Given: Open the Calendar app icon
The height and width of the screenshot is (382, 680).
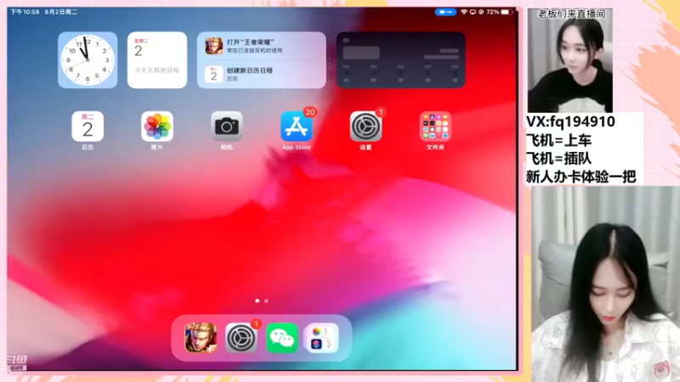Looking at the screenshot, I should pos(88,126).
